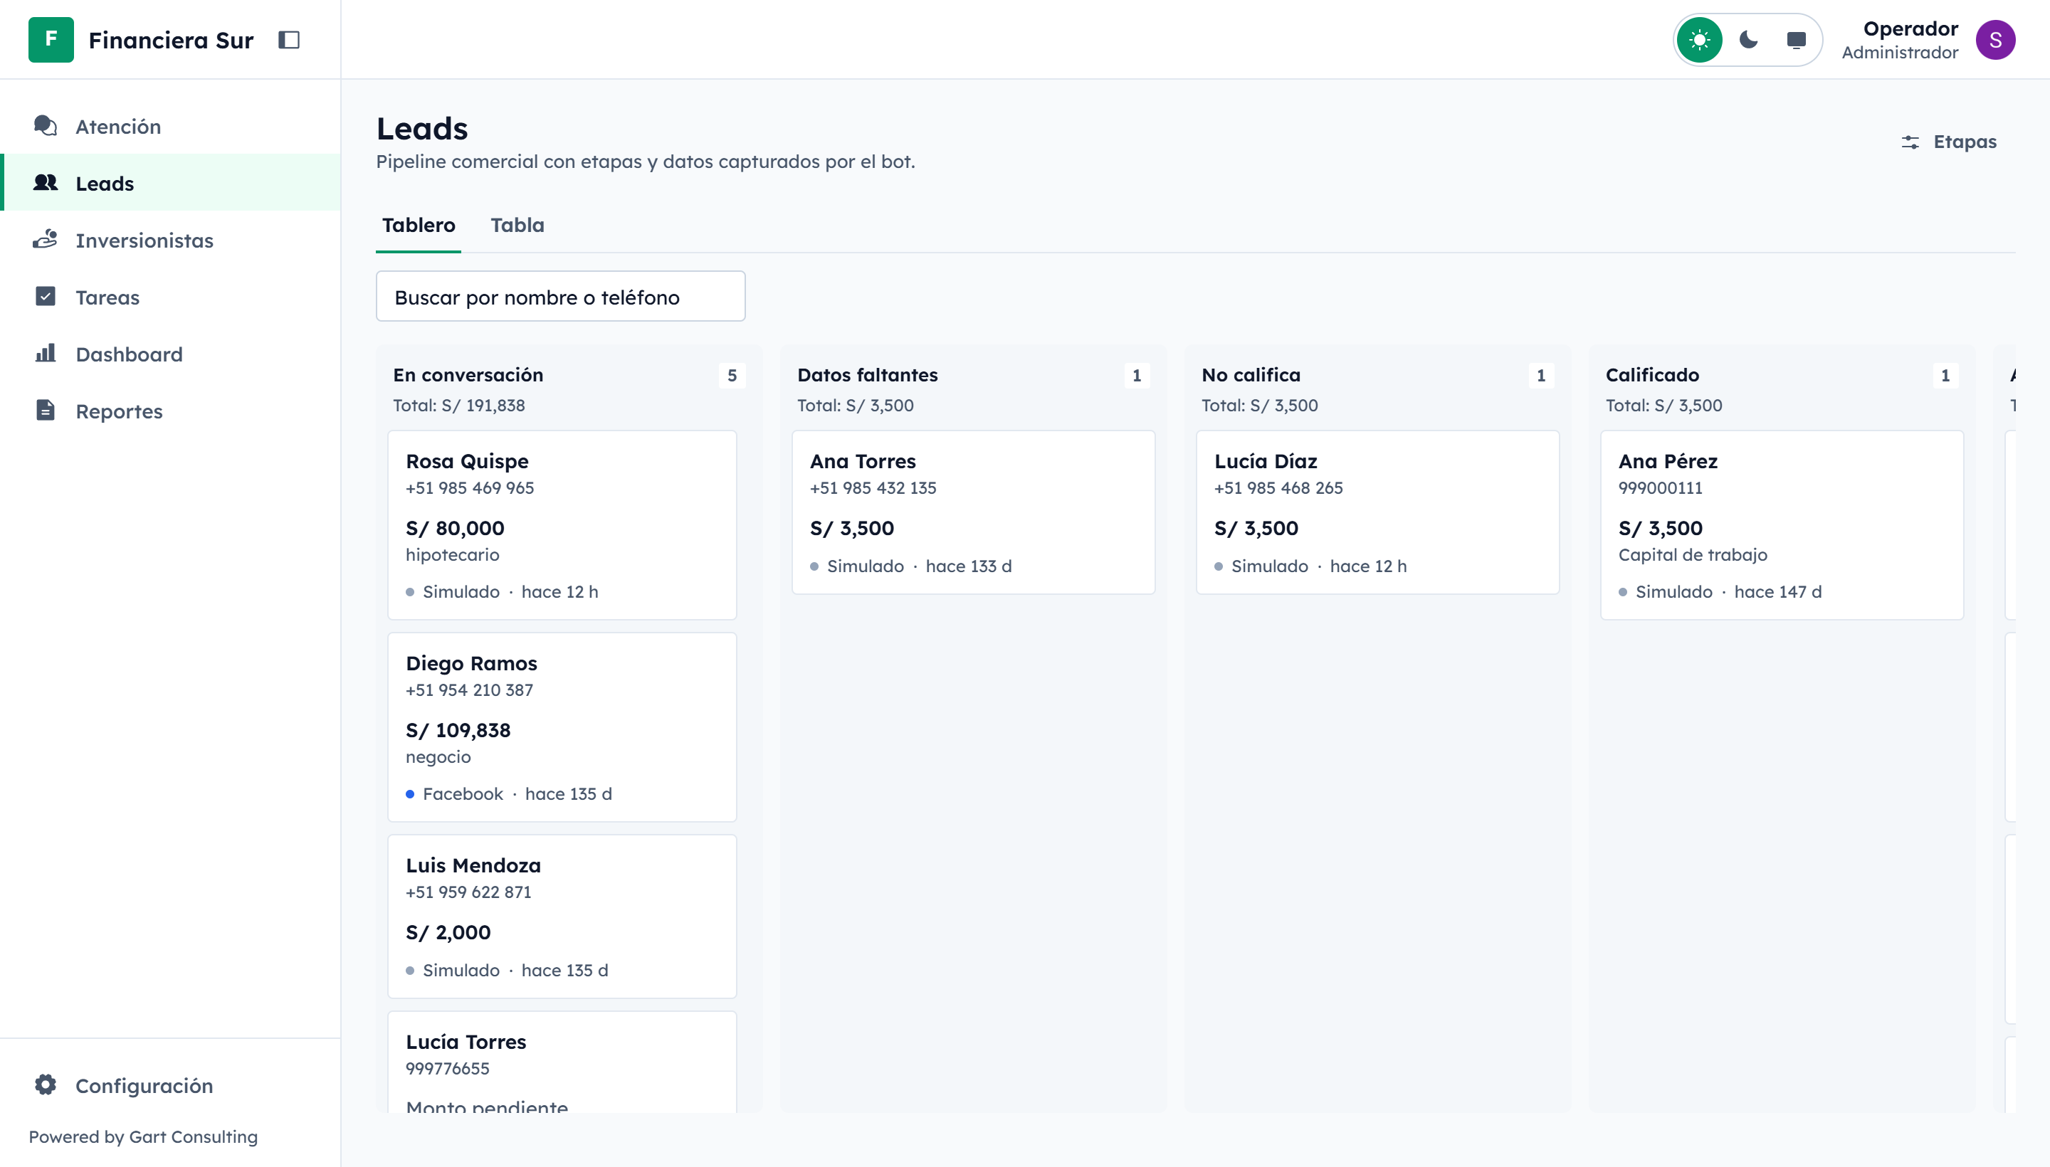Open the Reportes page
Screen dimensions: 2050x1167
pos(170,411)
